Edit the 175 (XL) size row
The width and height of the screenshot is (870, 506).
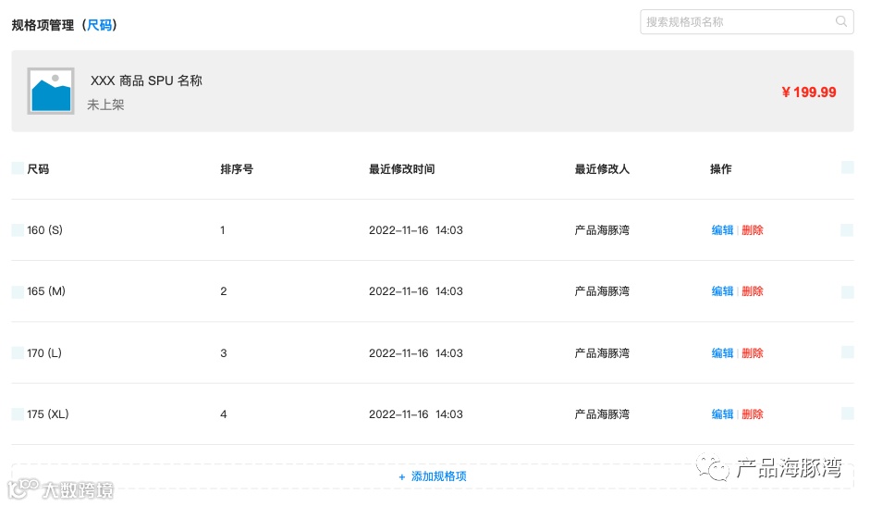(722, 413)
